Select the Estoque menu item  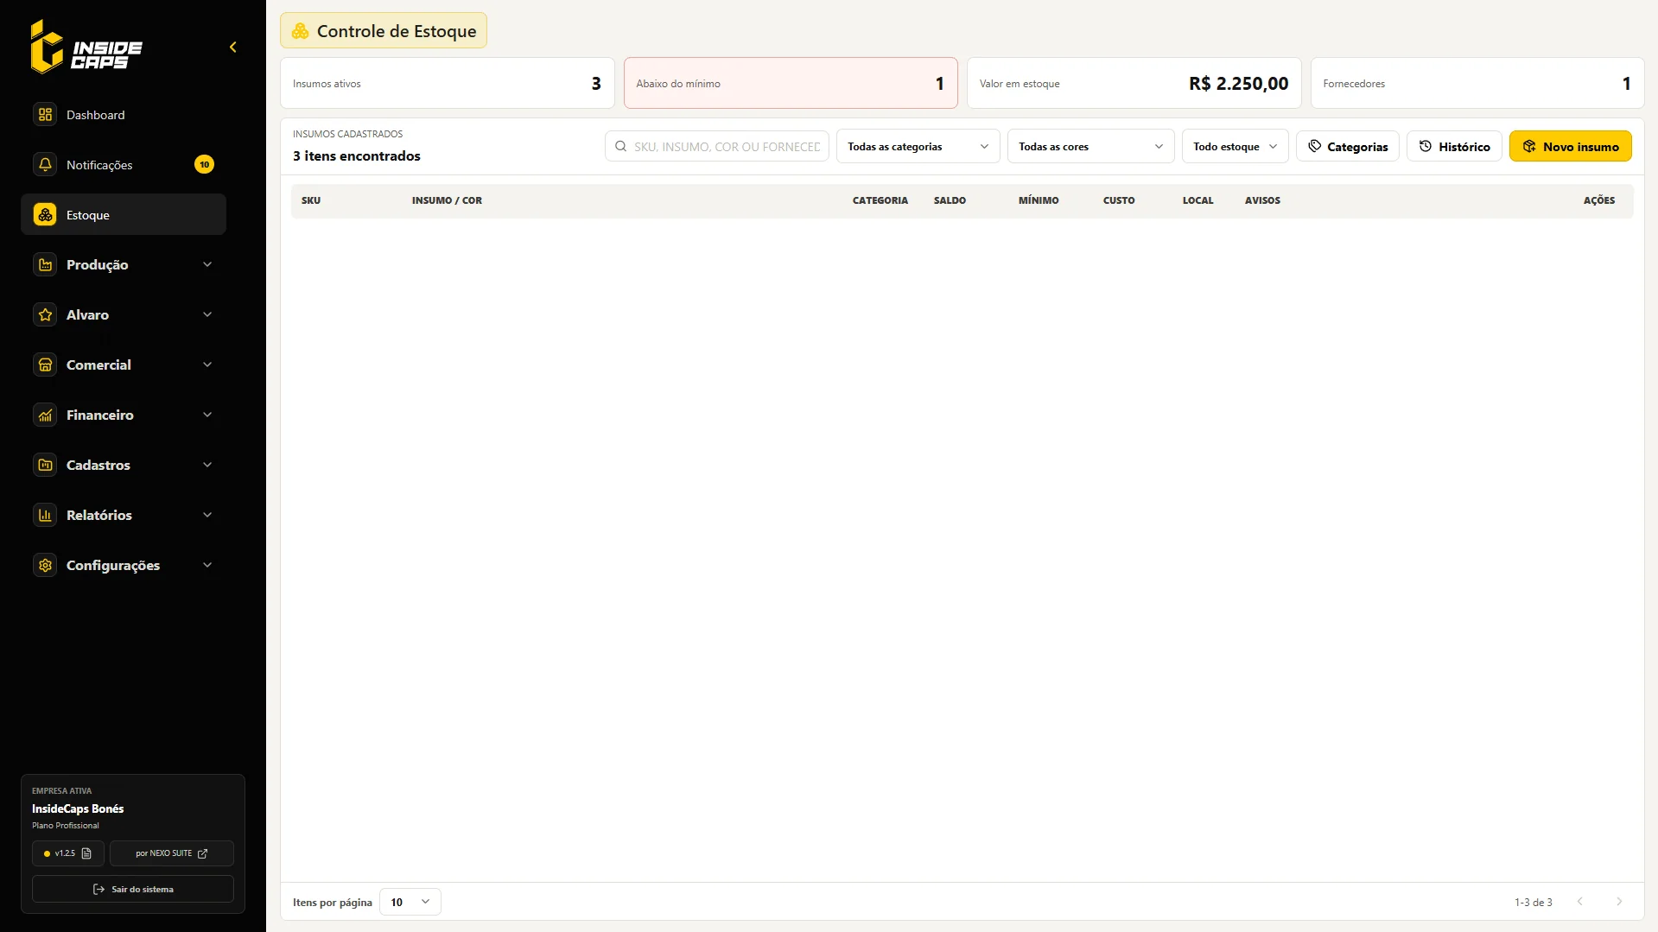124,215
